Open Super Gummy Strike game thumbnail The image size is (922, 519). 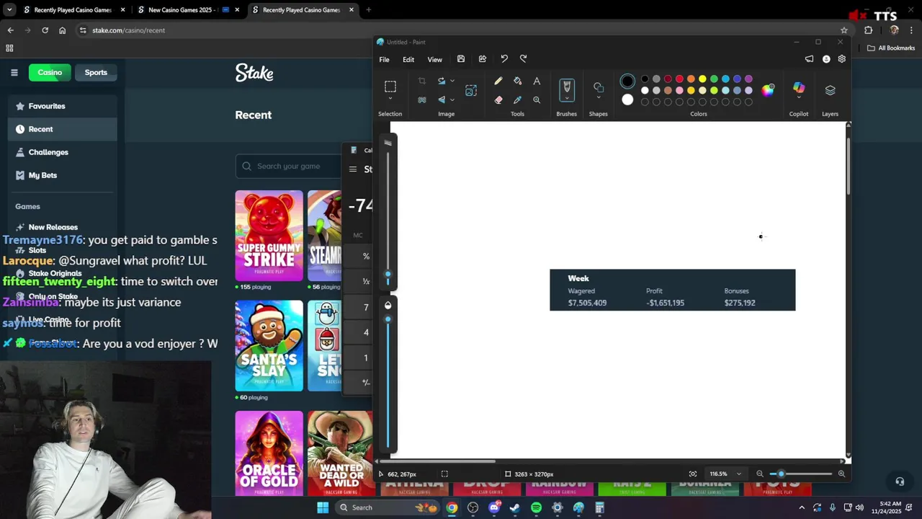pyautogui.click(x=269, y=236)
